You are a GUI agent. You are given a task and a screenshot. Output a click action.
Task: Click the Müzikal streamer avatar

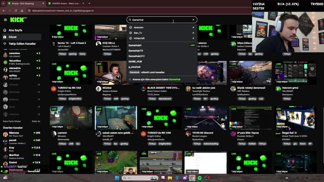[98, 89]
